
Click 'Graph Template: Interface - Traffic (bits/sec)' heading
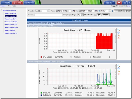(x=46, y=62)
